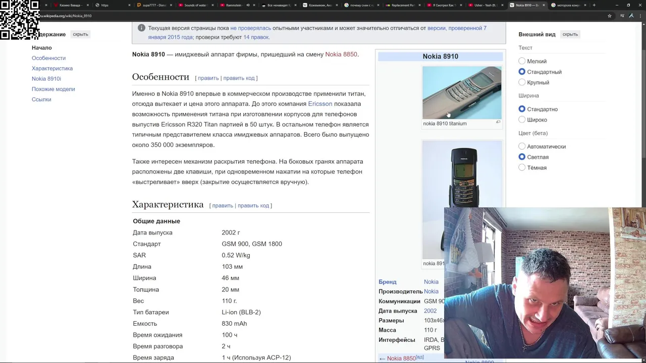This screenshot has width=646, height=363.
Task: Click the info icon in review notice
Action: click(x=141, y=28)
